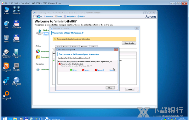Image resolution: width=189 pixels, height=120 pixels.
Task: Open the TC file manager desktop icon
Action: (16, 25)
